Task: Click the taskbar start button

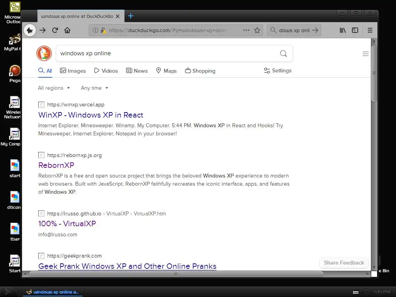Action: [x=8, y=292]
